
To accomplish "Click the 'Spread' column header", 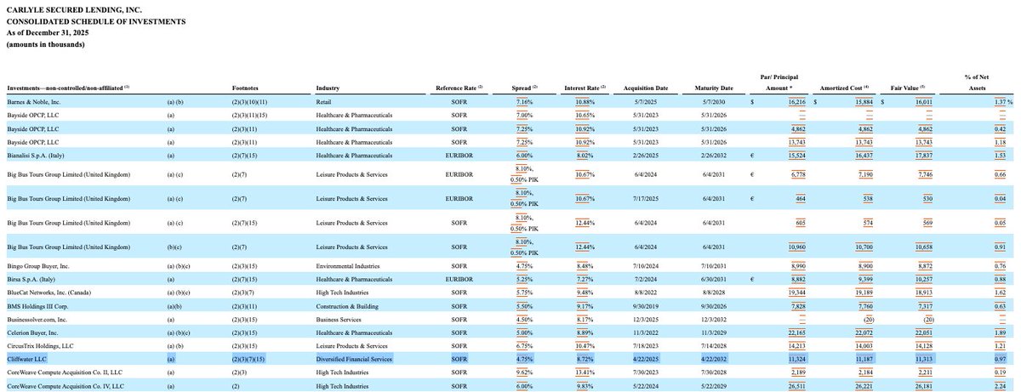I will pyautogui.click(x=523, y=88).
